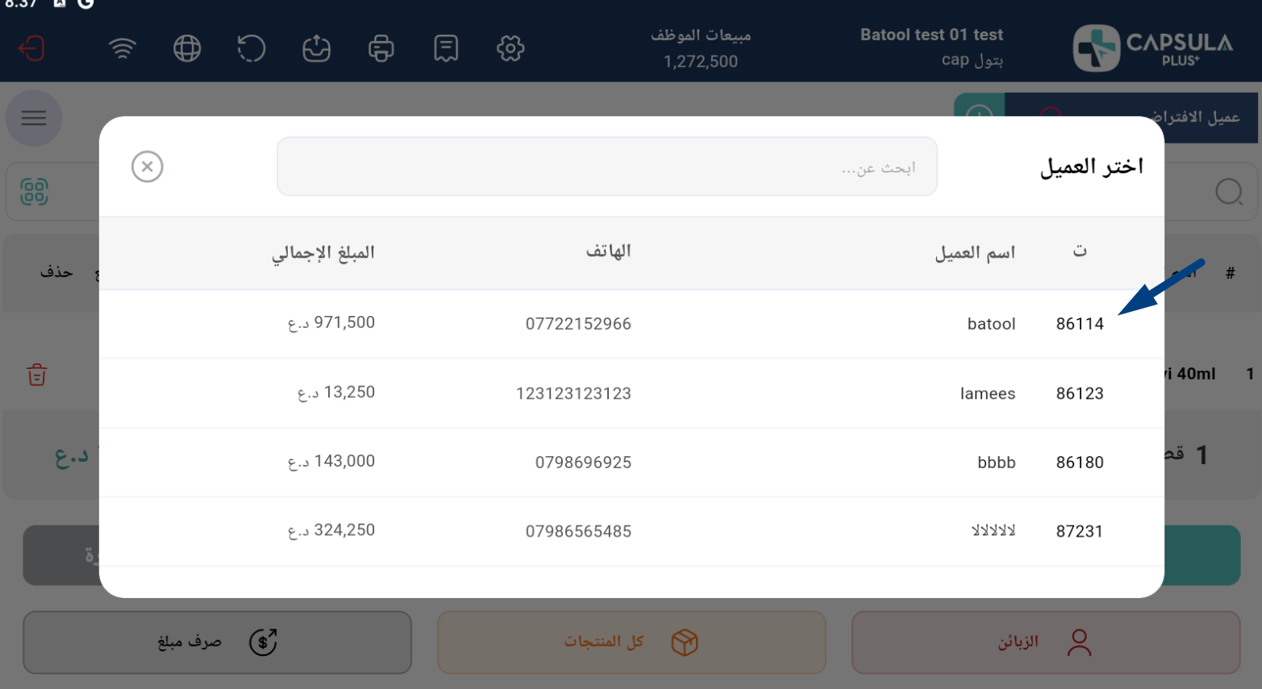1262x689 pixels.
Task: Open the كل المنتجات products button
Action: (631, 642)
